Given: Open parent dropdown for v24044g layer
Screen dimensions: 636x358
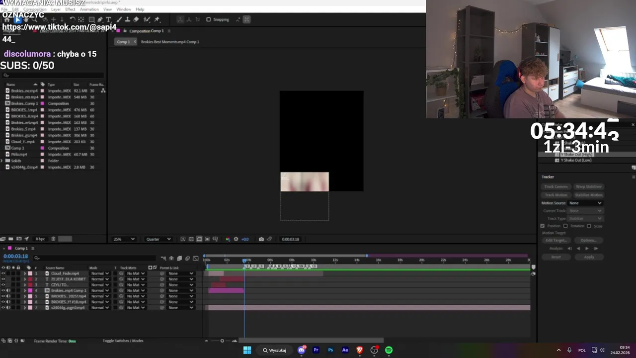Looking at the screenshot, I should (x=180, y=308).
